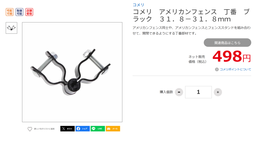Click the product title アメリカンフェンス 丁番
The height and width of the screenshot is (142, 263).
(191, 15)
